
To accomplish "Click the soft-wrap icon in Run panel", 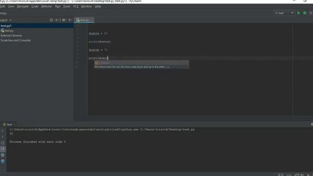I will (2, 143).
